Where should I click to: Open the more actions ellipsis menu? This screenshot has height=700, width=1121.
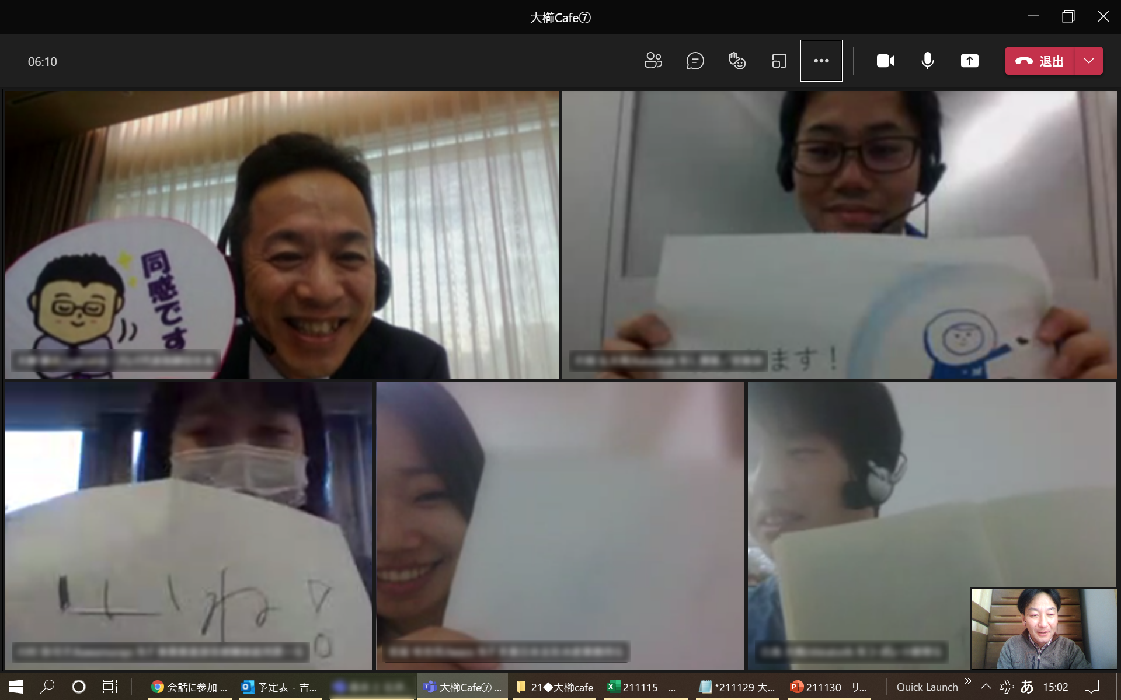(x=821, y=61)
